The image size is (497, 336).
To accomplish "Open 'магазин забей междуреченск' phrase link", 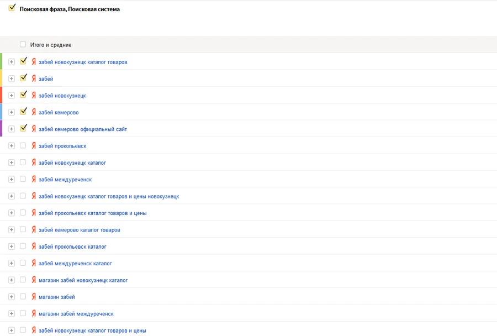I will pos(76,314).
